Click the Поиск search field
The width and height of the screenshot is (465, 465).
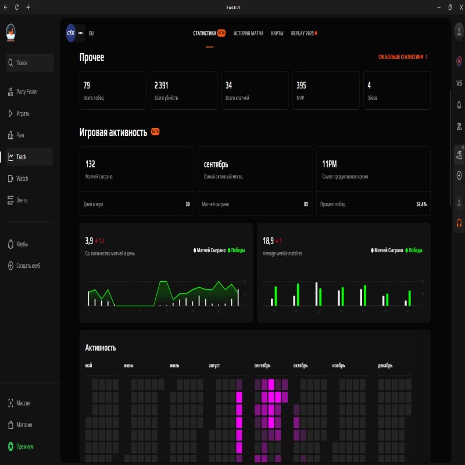click(x=30, y=63)
